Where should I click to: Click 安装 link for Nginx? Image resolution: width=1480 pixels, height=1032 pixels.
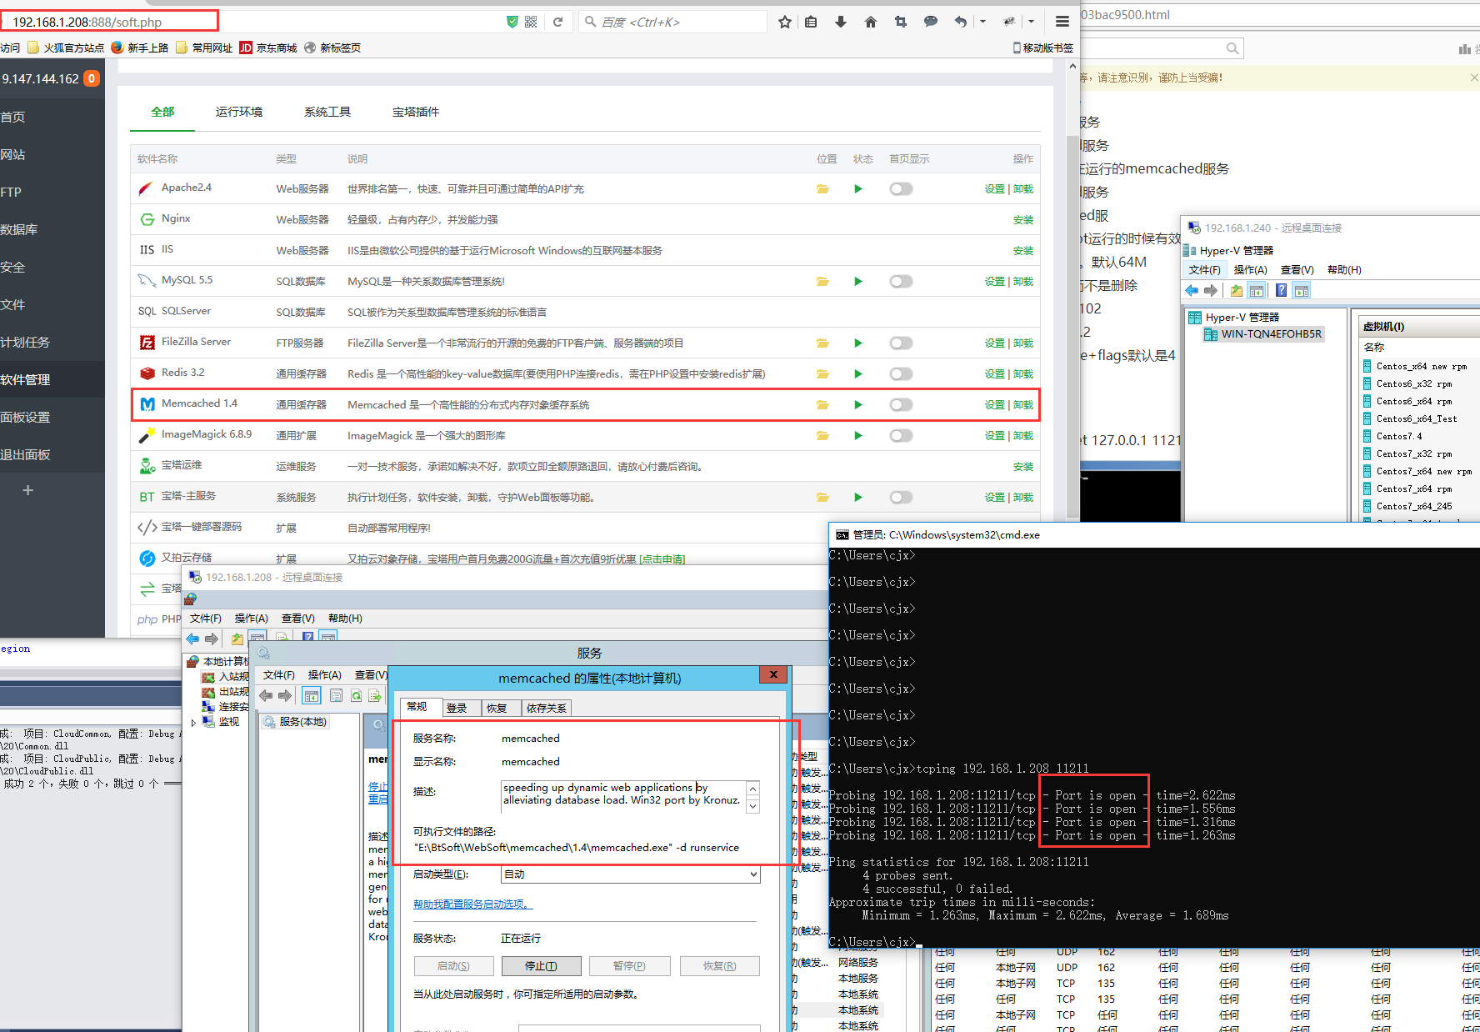click(1023, 220)
